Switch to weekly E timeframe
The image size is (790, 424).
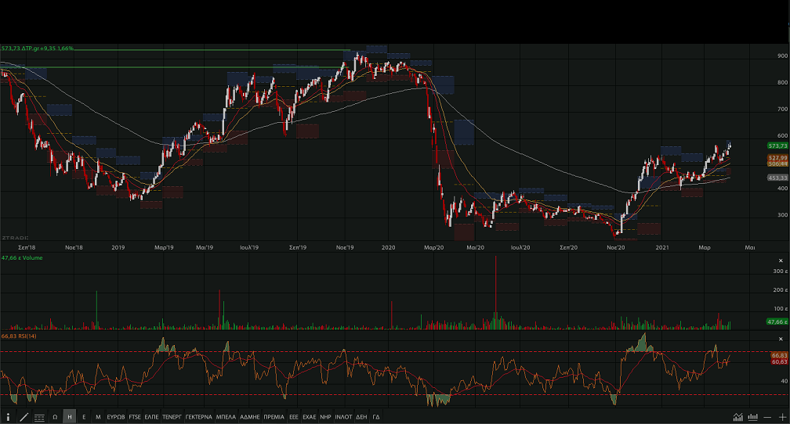84,417
